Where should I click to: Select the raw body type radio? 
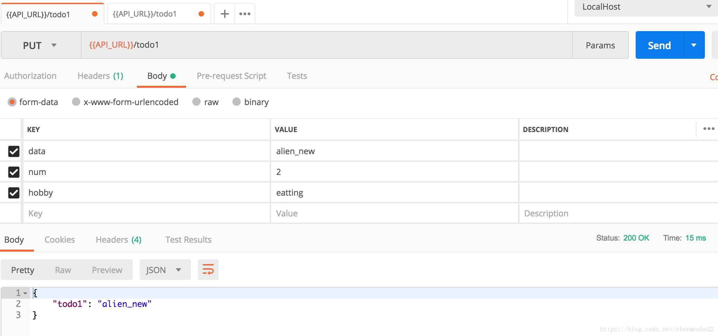pyautogui.click(x=196, y=102)
